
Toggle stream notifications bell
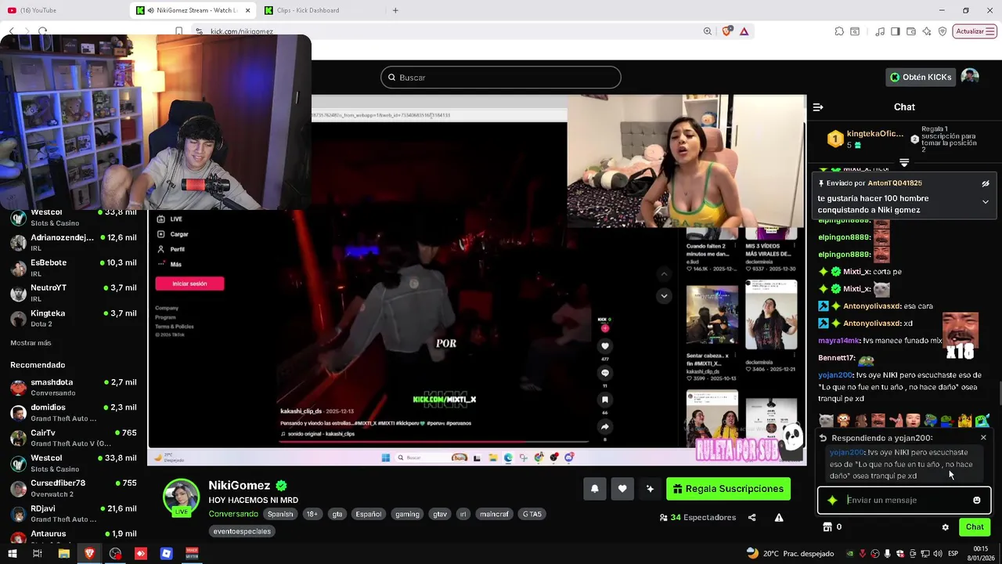coord(594,489)
